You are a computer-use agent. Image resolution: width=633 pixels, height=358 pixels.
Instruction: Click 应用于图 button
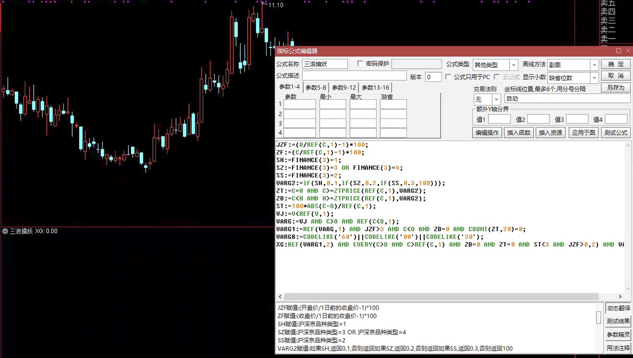tap(584, 133)
